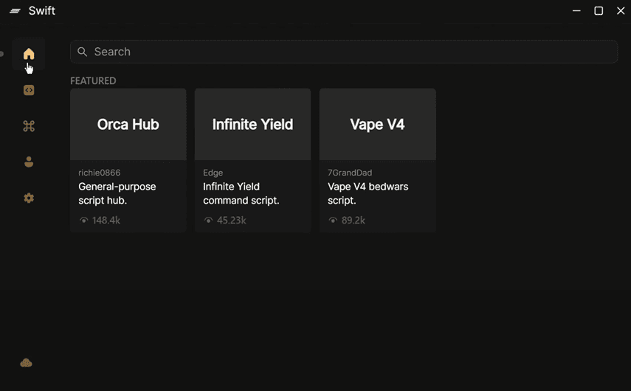Click the 148.4k view count
Screen dimensions: 631x391
click(106, 220)
